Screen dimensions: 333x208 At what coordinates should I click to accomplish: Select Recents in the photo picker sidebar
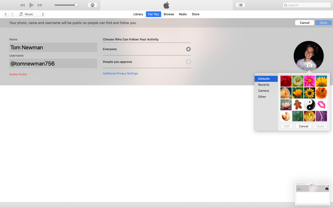(x=264, y=84)
